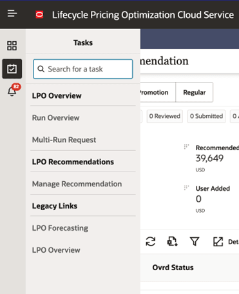Click the drag handle beside Recommended tile
Screen dimensions: 239x294
tap(186, 147)
